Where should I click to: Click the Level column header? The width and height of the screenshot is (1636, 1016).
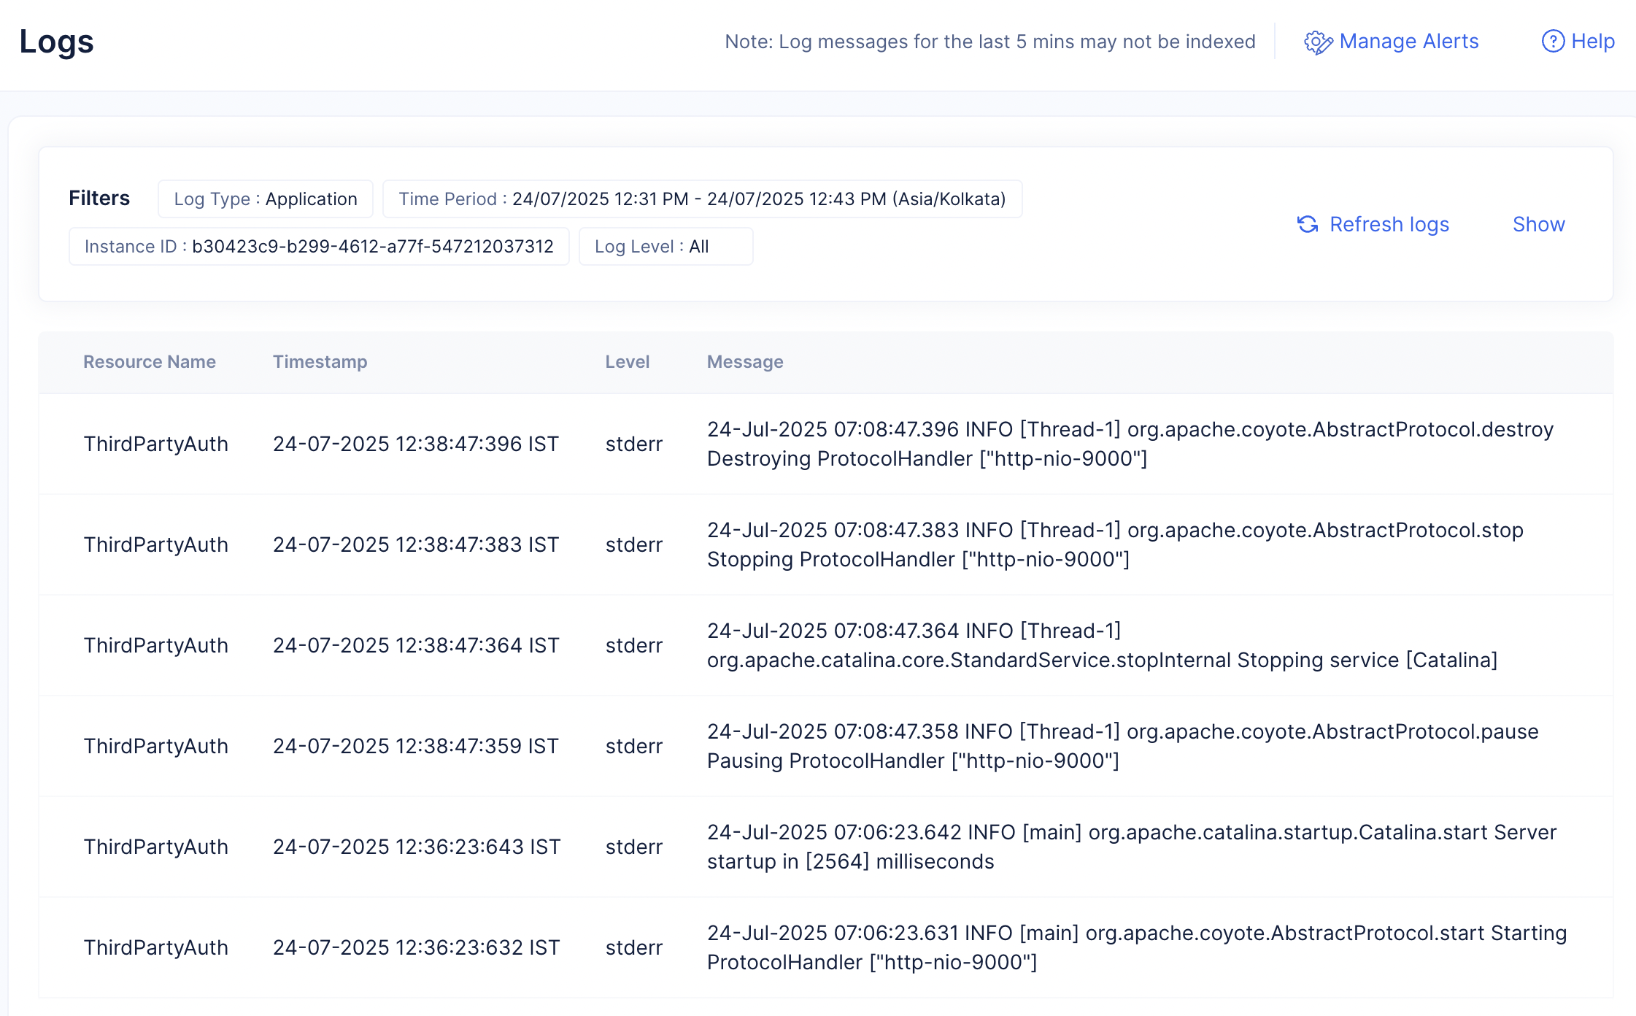click(628, 361)
